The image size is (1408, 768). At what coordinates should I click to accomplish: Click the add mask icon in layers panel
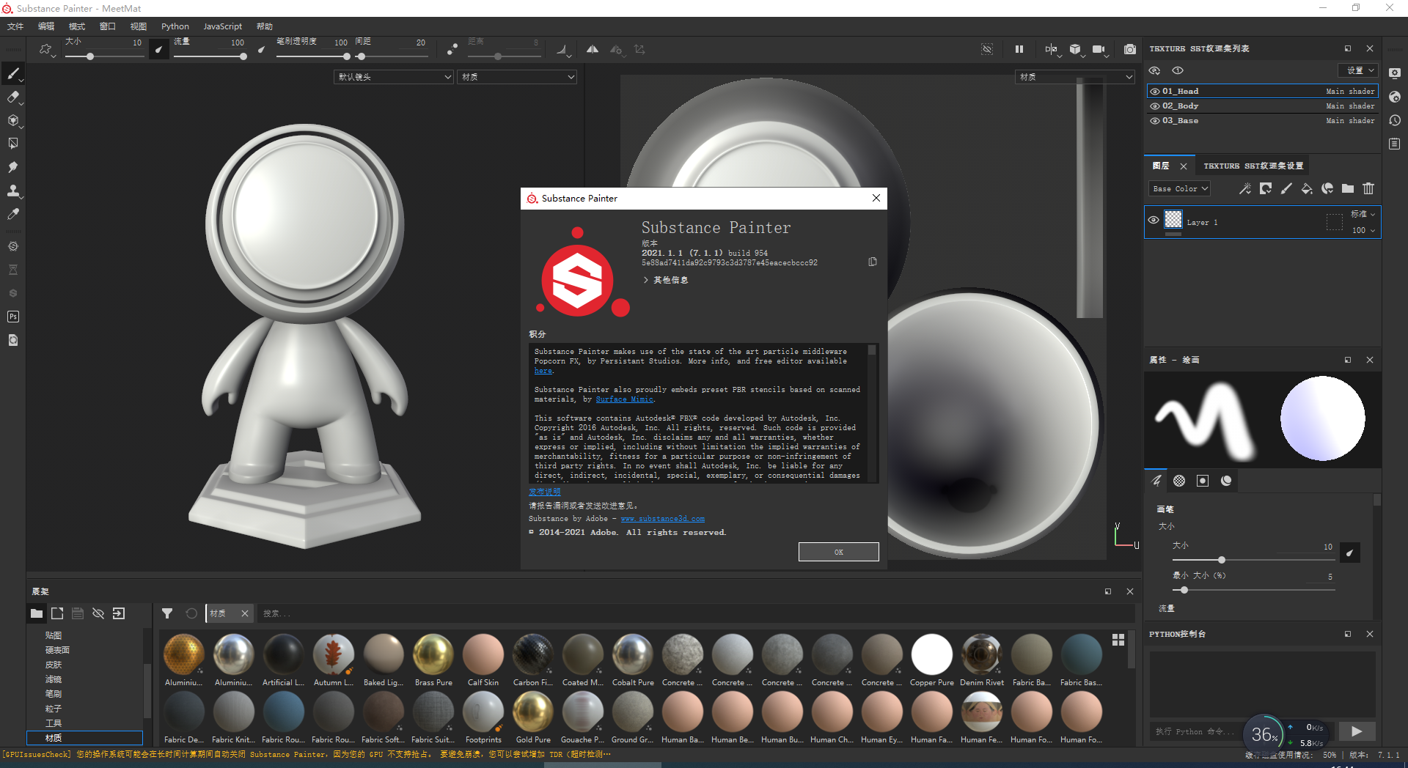[1266, 188]
